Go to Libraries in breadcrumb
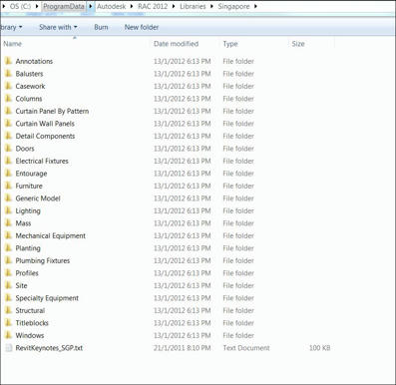Screen dimensions: 396x385 click(x=193, y=6)
